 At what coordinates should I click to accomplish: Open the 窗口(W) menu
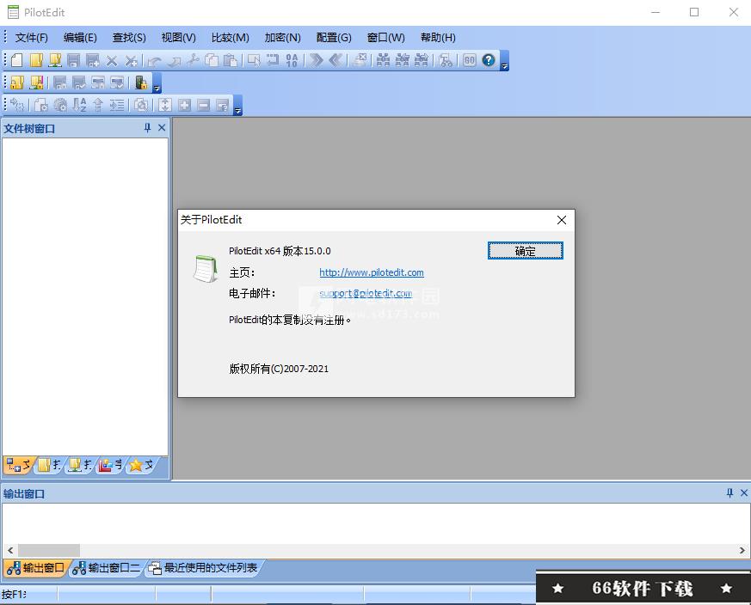tap(386, 37)
